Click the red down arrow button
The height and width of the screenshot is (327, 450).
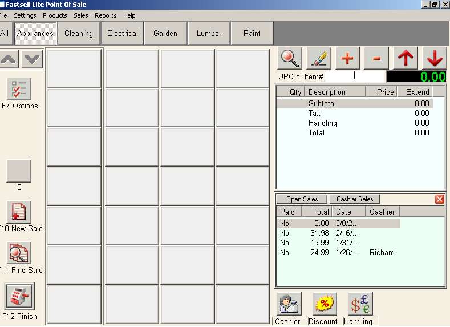(434, 58)
